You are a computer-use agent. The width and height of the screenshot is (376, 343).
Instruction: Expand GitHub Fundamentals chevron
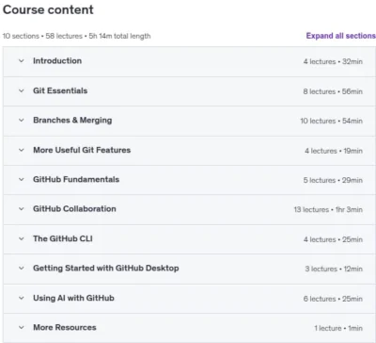(x=22, y=180)
